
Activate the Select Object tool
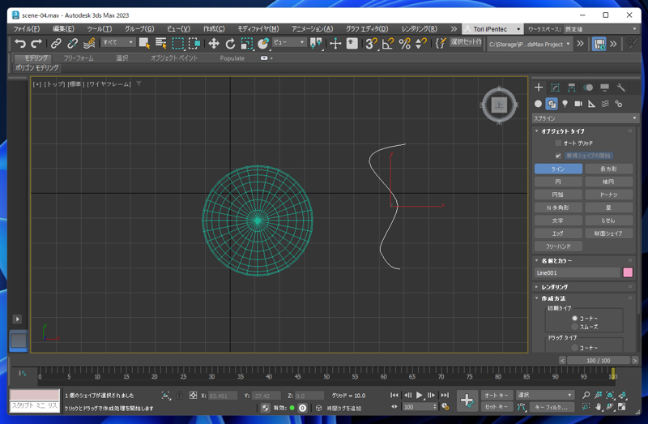144,44
